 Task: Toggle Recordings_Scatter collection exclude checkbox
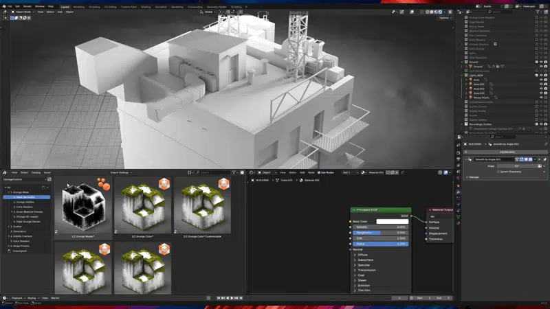(x=537, y=124)
